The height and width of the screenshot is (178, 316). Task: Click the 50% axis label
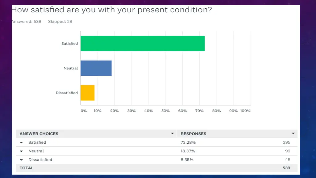[165, 111]
